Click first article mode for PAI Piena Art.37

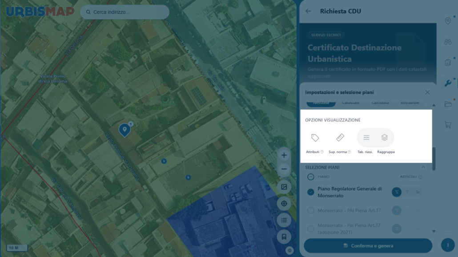[396, 210]
